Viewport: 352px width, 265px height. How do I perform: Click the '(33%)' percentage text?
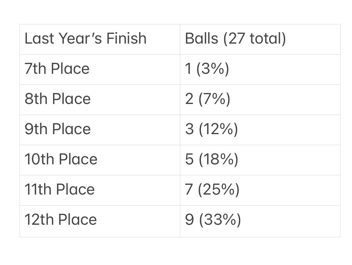pos(220,220)
